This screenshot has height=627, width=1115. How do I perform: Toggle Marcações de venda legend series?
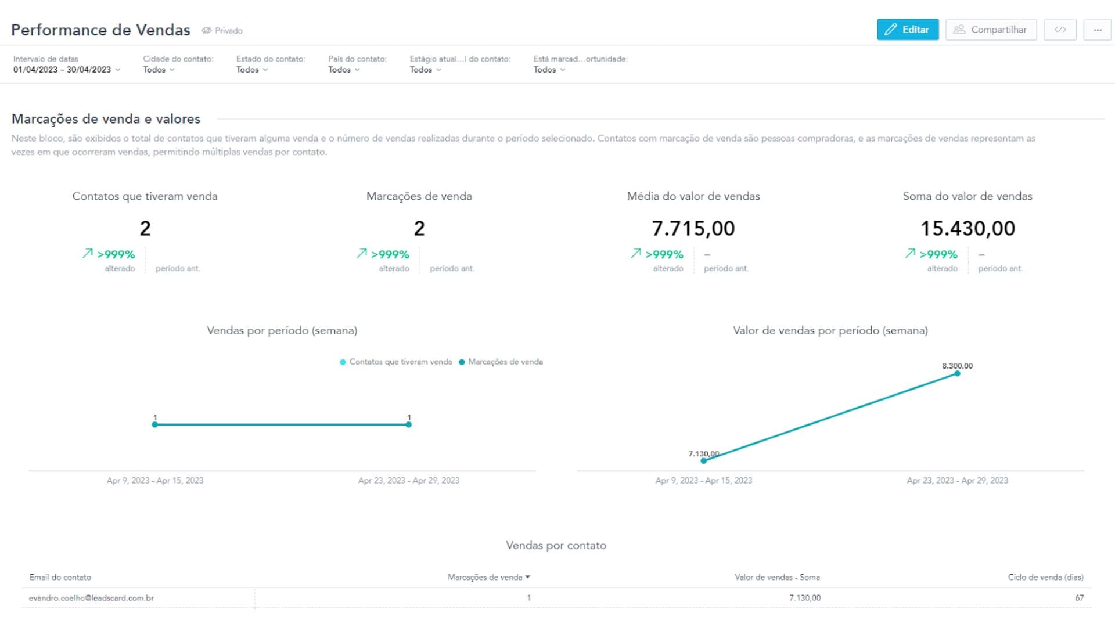[501, 362]
